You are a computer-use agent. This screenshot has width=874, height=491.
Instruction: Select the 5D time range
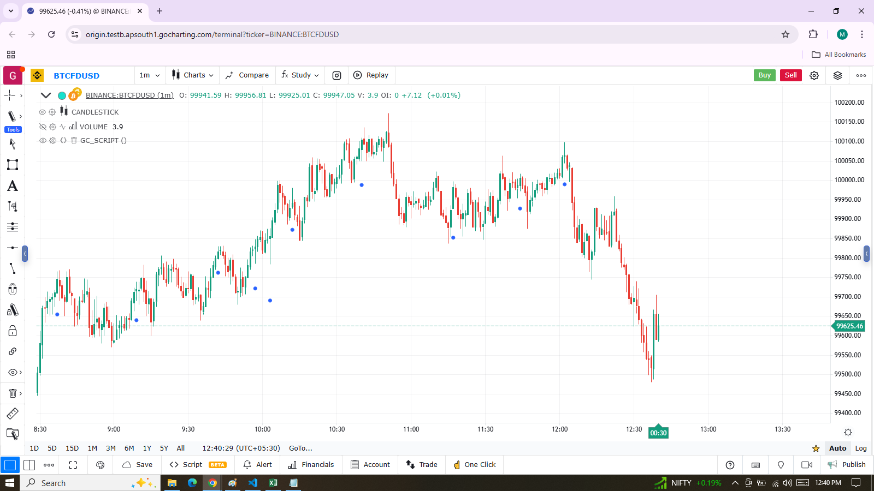point(52,448)
